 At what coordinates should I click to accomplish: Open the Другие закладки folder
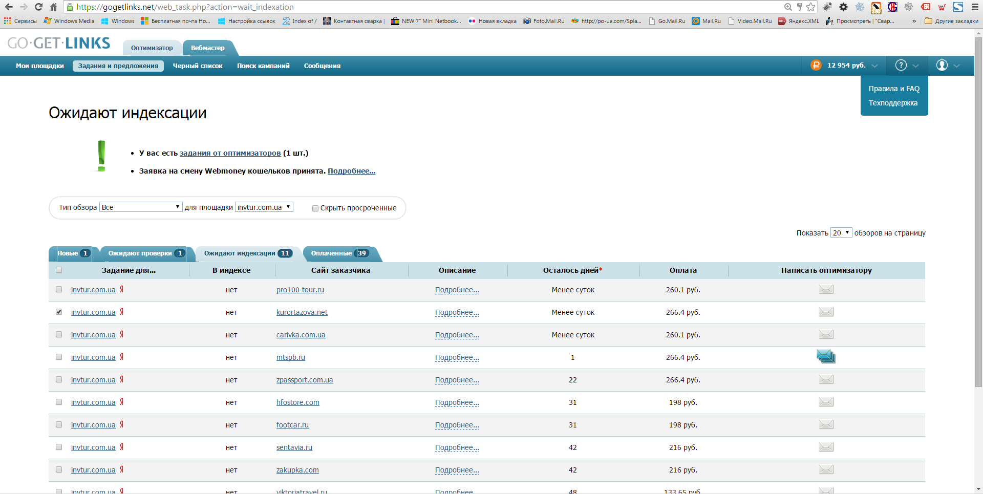tap(951, 21)
